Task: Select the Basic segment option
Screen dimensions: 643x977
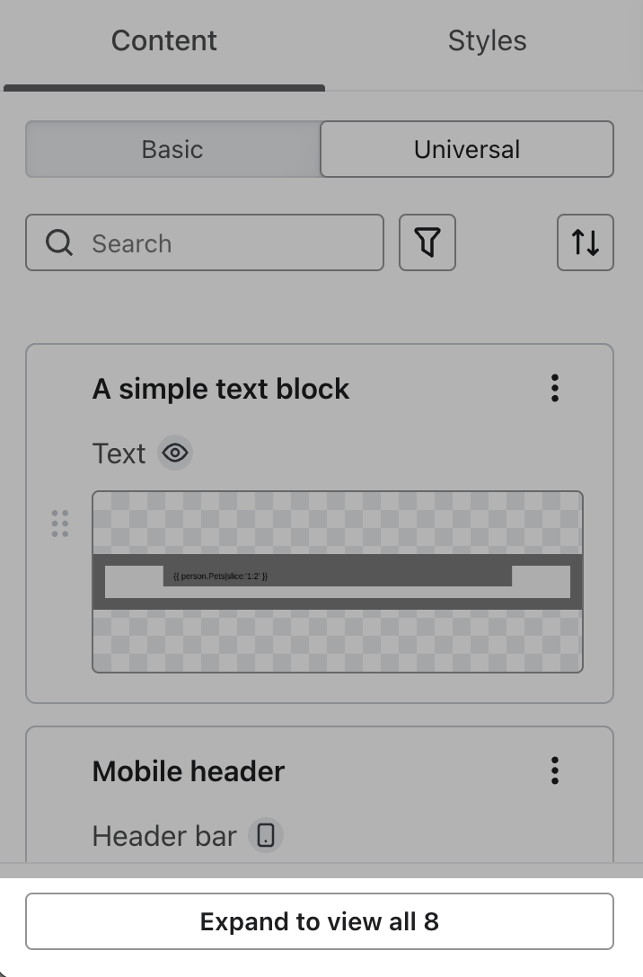Action: [172, 149]
